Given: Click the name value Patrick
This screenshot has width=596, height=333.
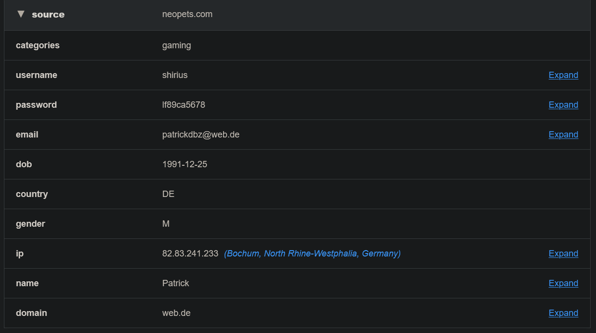Looking at the screenshot, I should coord(176,283).
